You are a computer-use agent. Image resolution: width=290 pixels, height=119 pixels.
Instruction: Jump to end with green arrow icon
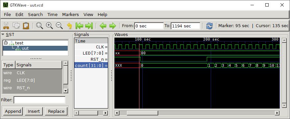point(89,26)
